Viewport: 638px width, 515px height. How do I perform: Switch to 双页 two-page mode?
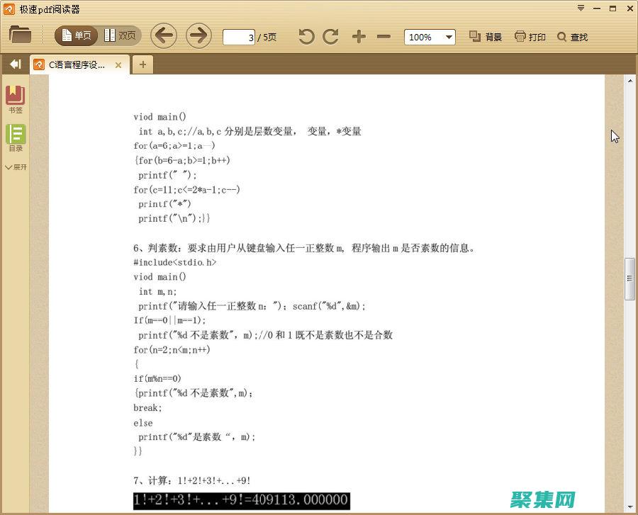(119, 34)
